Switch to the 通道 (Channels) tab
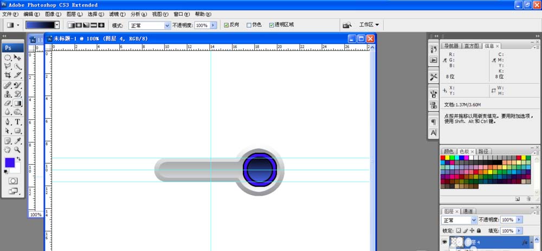 pyautogui.click(x=469, y=211)
